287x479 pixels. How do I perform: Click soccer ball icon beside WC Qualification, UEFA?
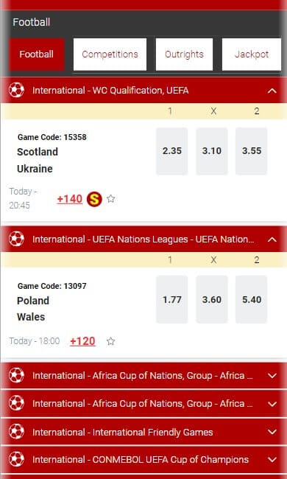coord(16,90)
